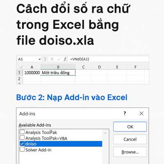The image size is (164, 164).
Task: Select column B header
Action: 58,67
